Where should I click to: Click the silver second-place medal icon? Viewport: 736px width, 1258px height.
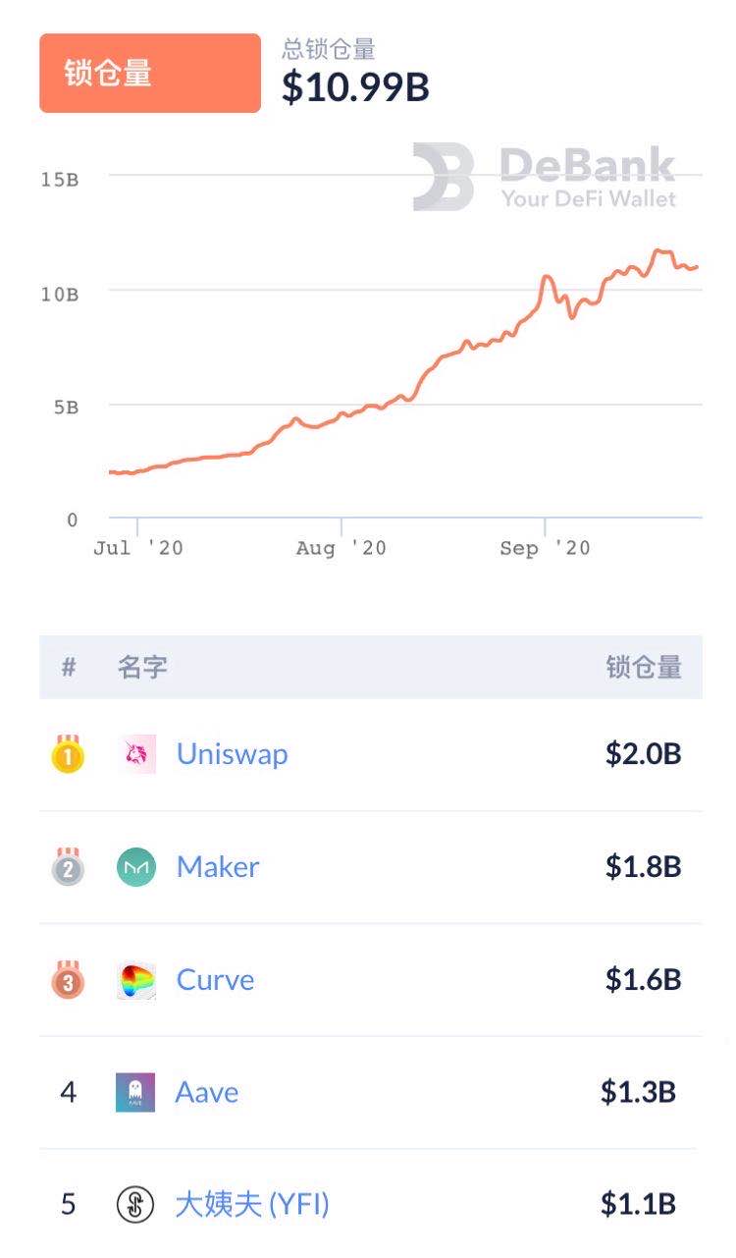tap(68, 867)
